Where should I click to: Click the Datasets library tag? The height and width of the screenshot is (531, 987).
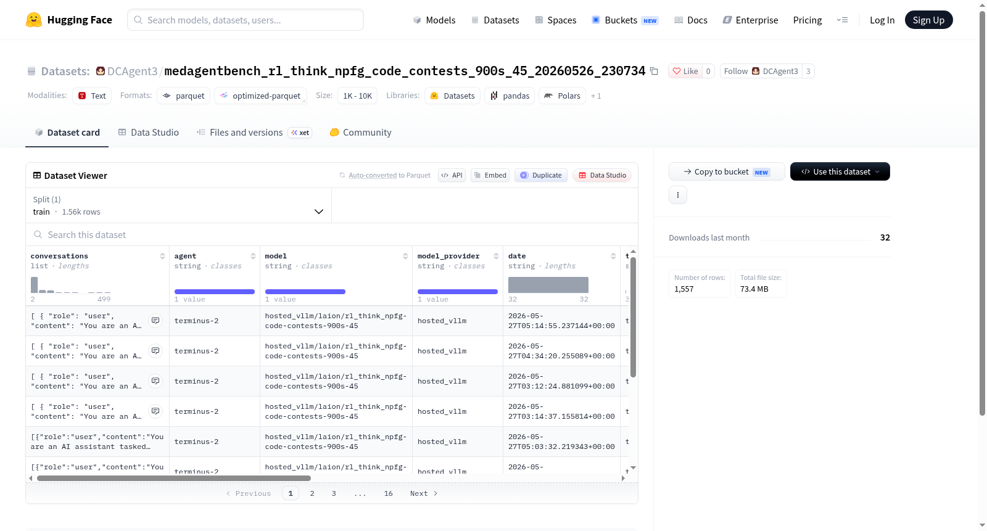pyautogui.click(x=452, y=96)
